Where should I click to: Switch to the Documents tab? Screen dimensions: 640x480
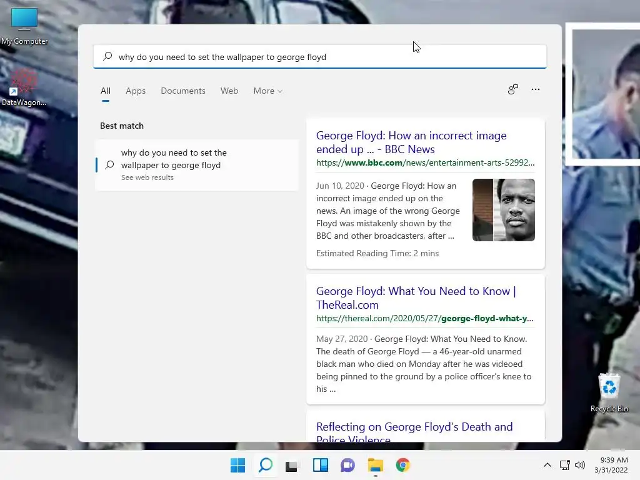183,91
